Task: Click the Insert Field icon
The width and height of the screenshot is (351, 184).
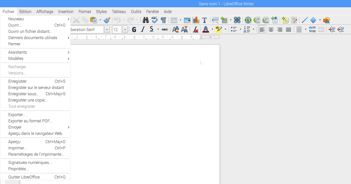Action: (x=224, y=20)
